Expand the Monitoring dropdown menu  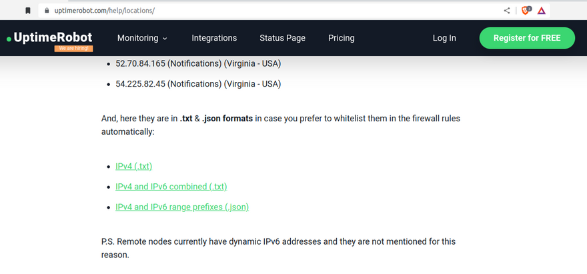point(142,38)
